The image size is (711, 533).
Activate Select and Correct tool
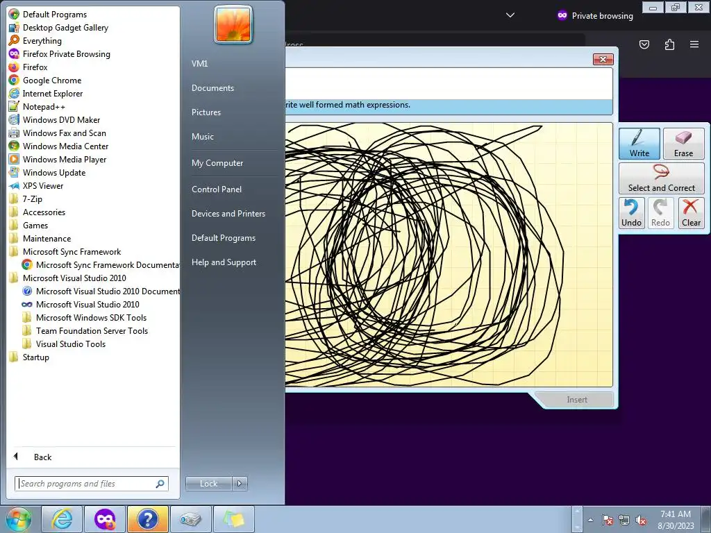[662, 178]
